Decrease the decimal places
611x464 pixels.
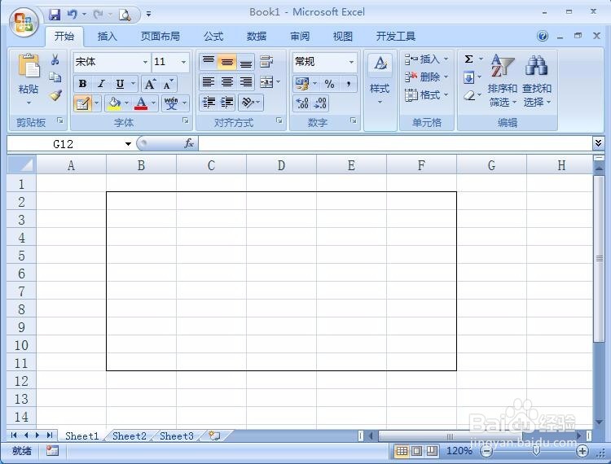[320, 103]
